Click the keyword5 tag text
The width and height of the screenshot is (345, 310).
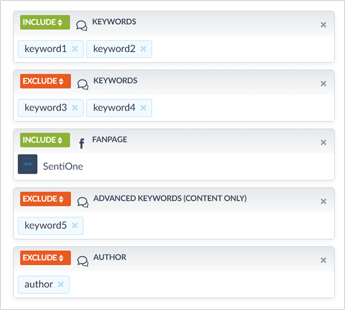[45, 226]
